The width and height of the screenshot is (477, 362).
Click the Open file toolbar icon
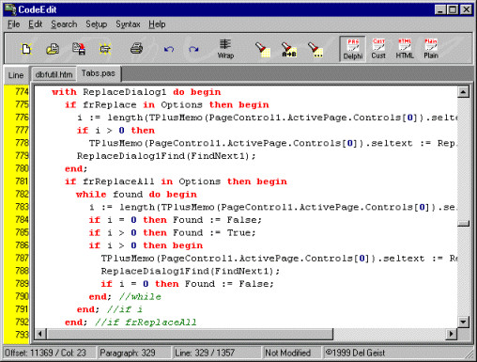53,49
